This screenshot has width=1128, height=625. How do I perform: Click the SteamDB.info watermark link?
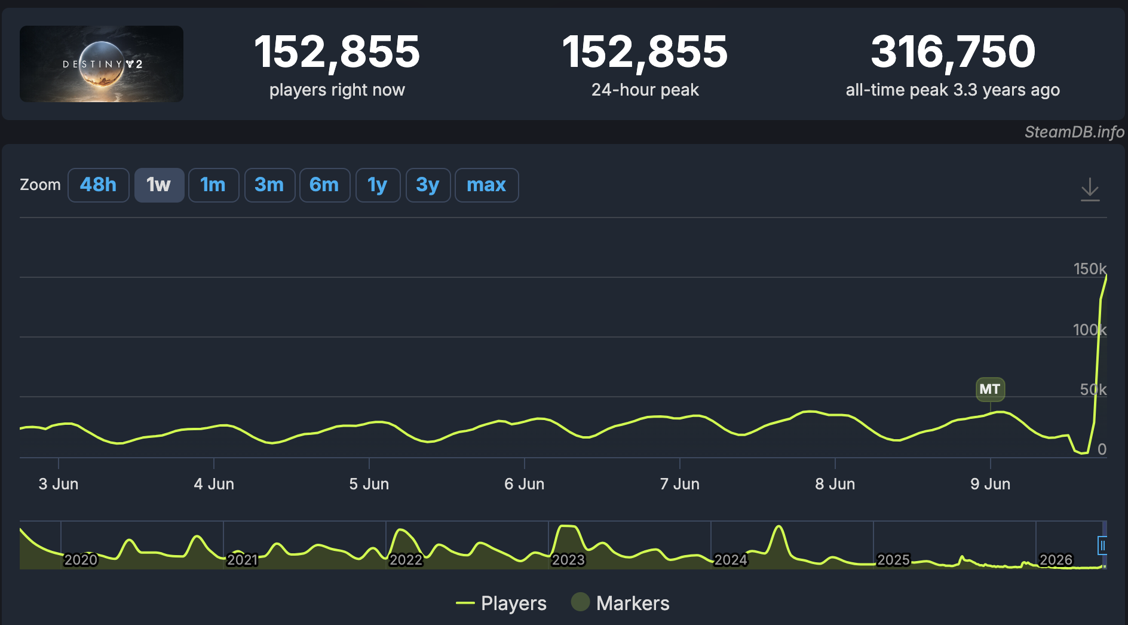pyautogui.click(x=1074, y=132)
